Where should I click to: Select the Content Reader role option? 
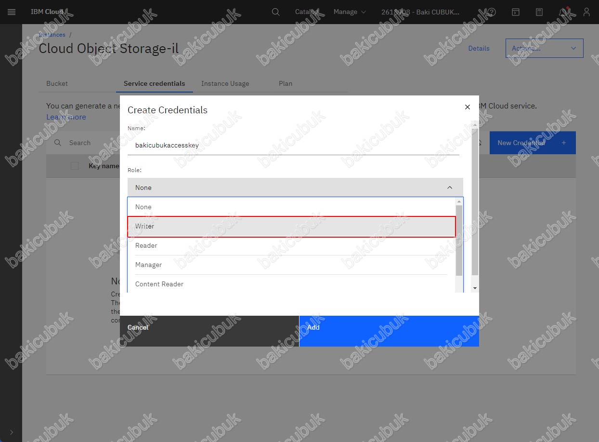(291, 284)
